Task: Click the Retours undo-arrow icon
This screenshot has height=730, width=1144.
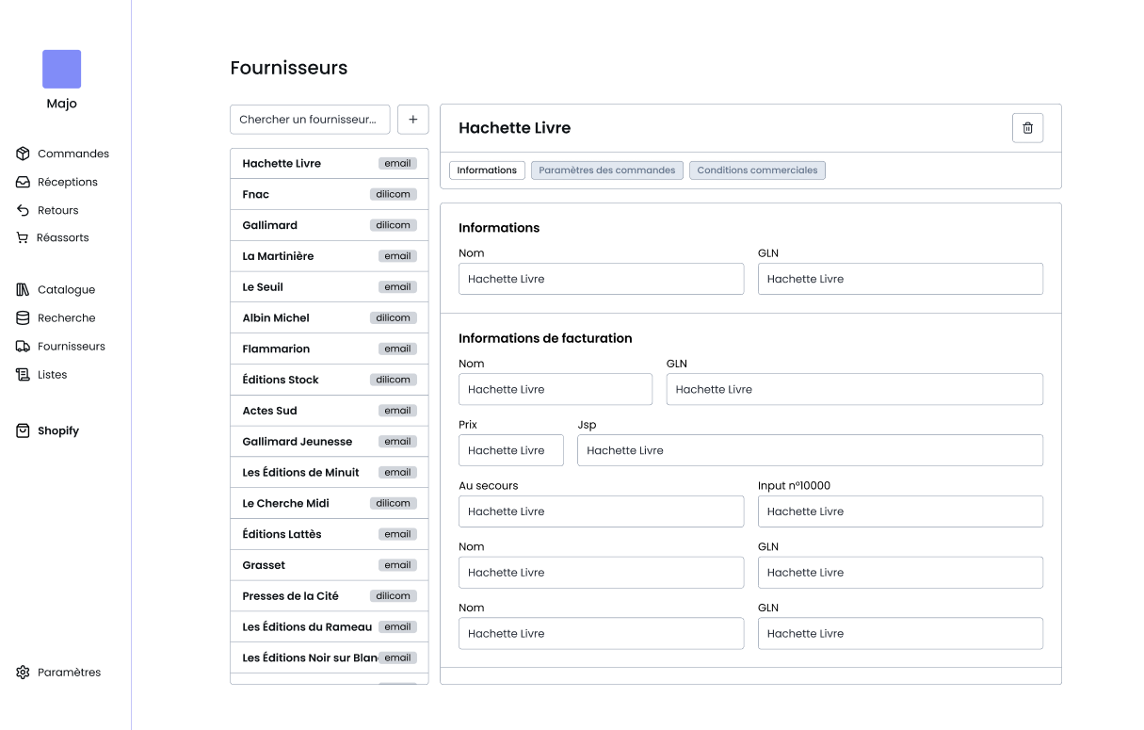Action: [24, 210]
